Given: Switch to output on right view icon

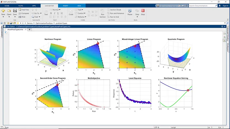Looking at the screenshot, I should [x=225, y=33].
